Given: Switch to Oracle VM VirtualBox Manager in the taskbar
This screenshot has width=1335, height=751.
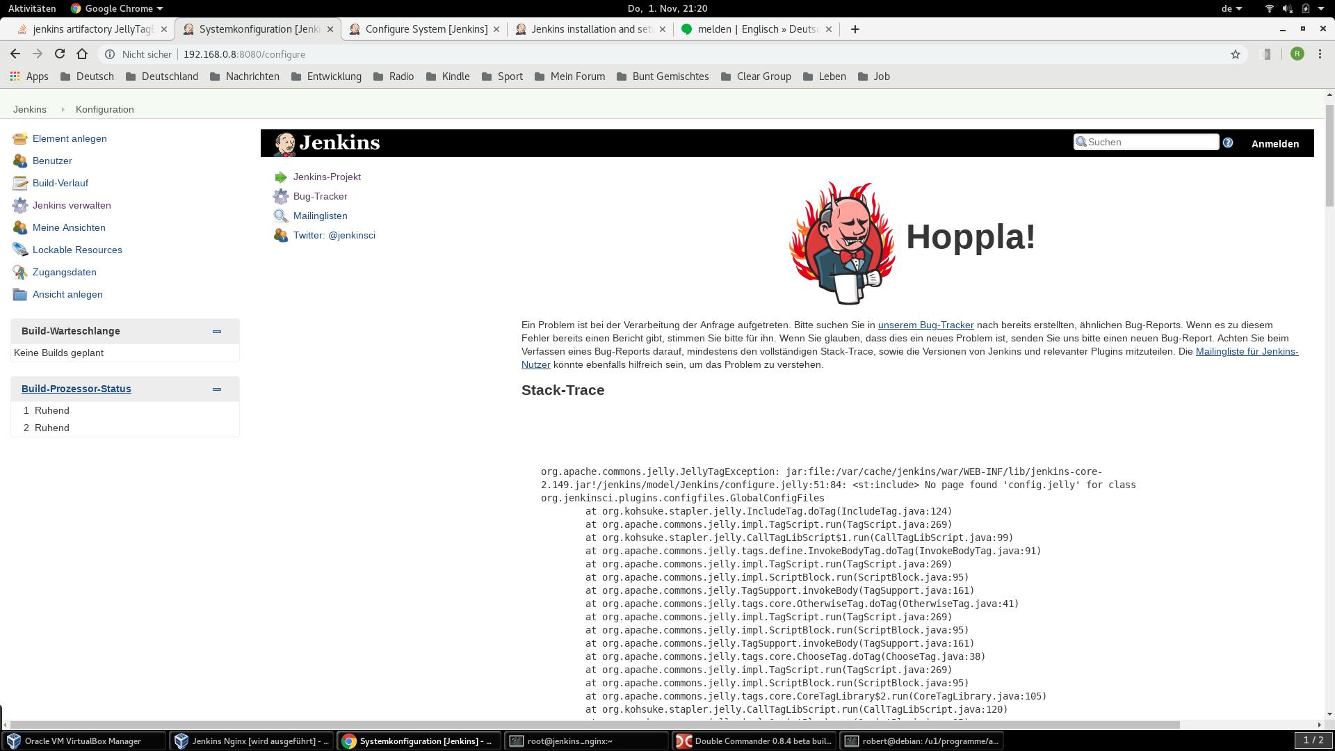Looking at the screenshot, I should (84, 741).
